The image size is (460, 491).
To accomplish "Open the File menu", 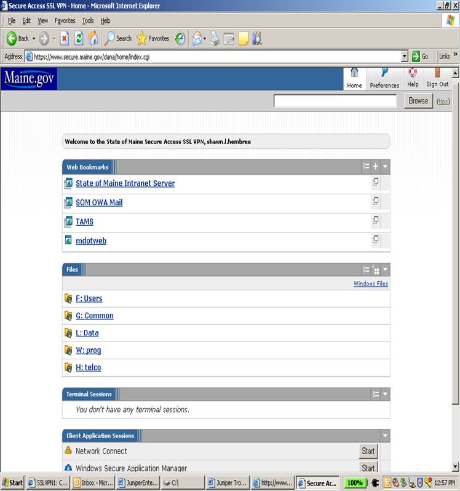I will 12,21.
